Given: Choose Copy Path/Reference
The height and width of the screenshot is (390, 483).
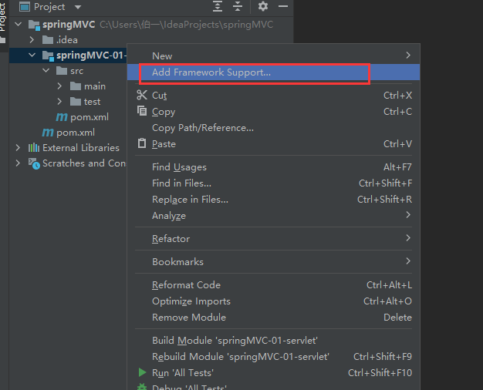Looking at the screenshot, I should tap(274, 128).
